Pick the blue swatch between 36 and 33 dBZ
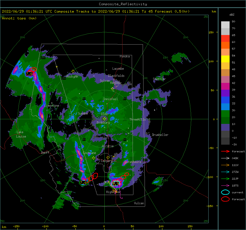 (225, 100)
